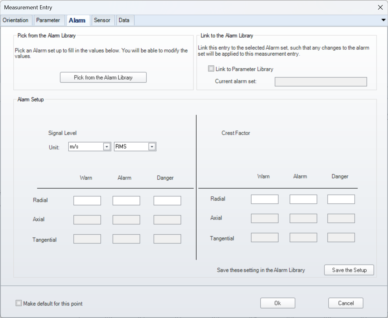
Task: Tick Make default for this point
Action: coord(19,303)
